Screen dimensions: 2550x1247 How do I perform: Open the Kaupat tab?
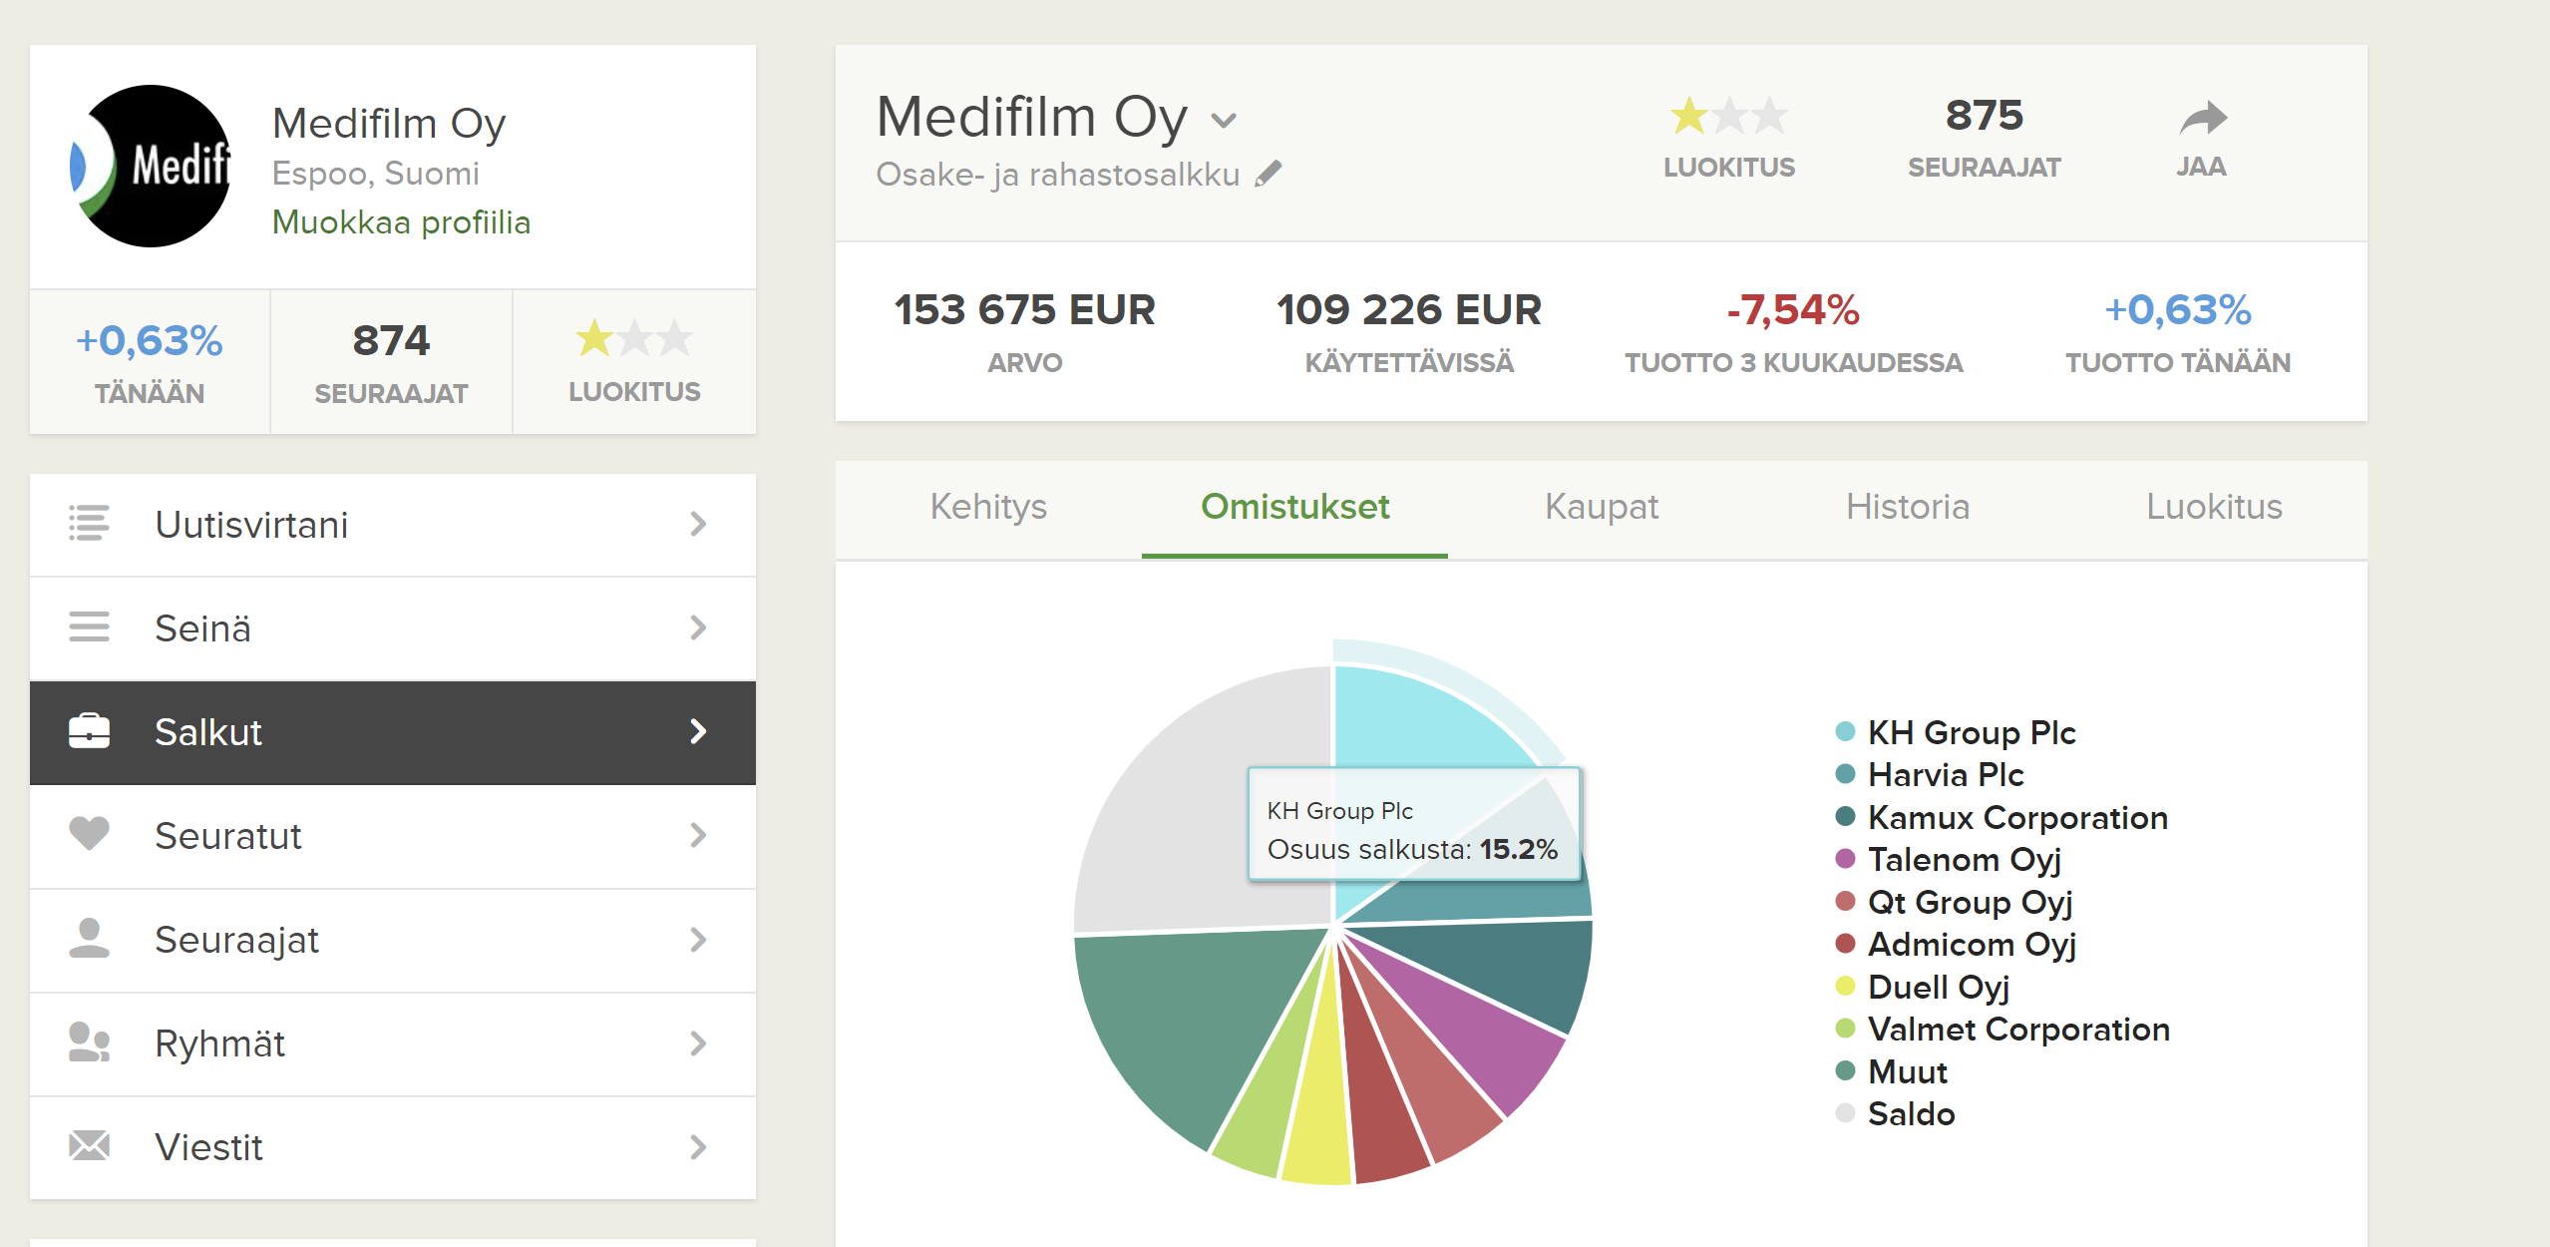click(x=1602, y=507)
